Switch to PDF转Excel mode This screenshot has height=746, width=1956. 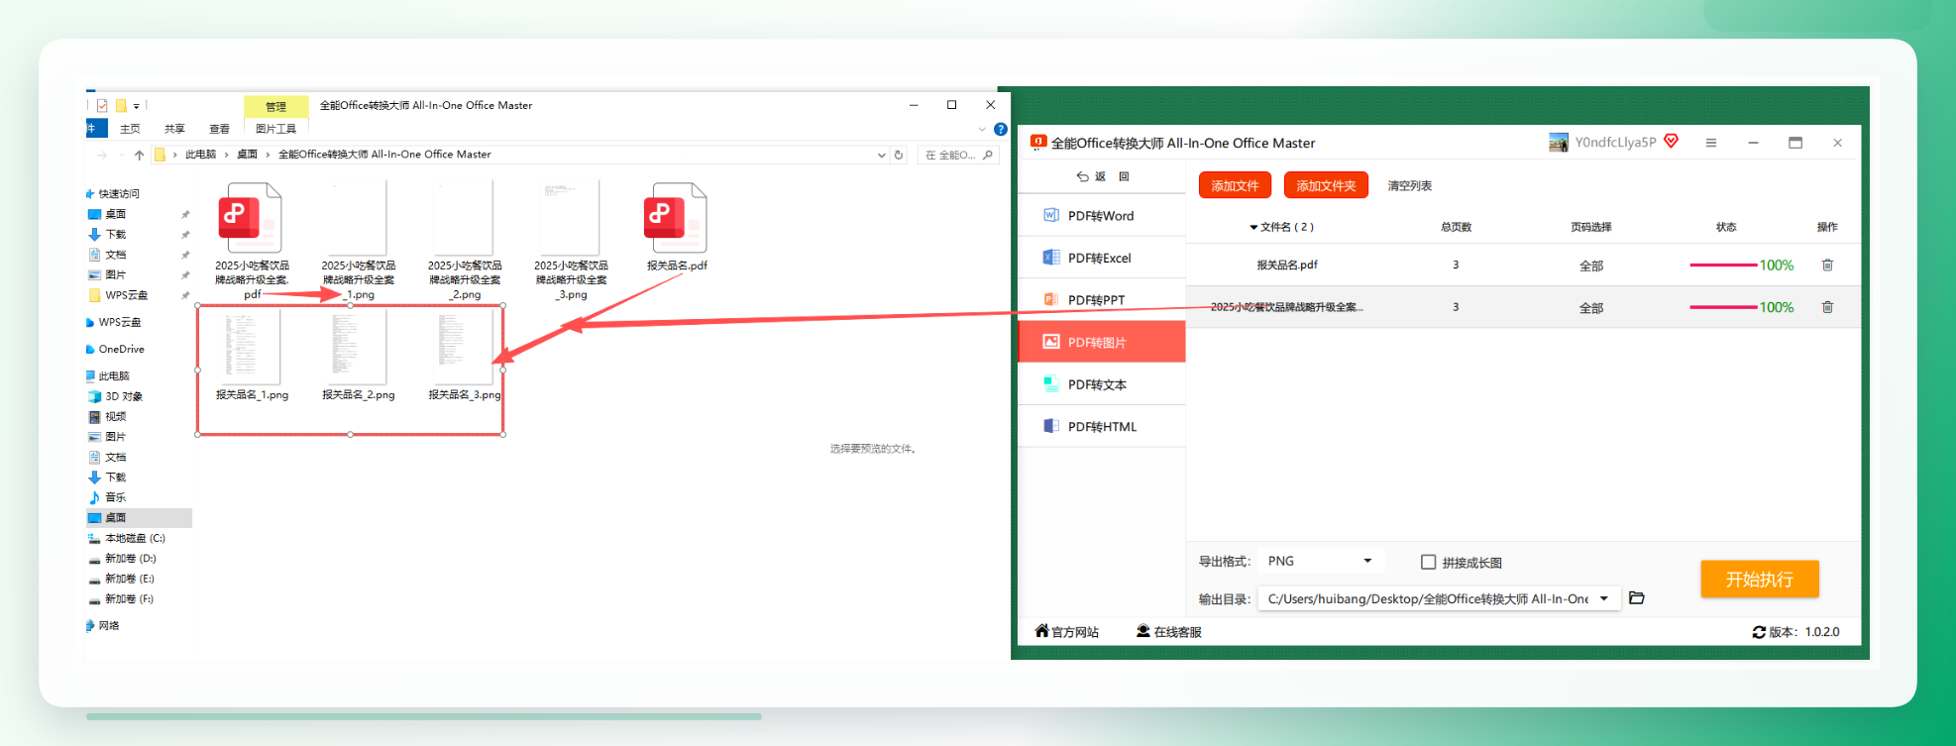point(1101,258)
